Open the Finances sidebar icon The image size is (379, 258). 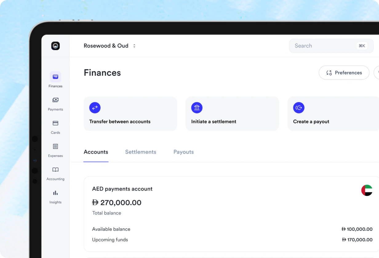click(x=55, y=77)
